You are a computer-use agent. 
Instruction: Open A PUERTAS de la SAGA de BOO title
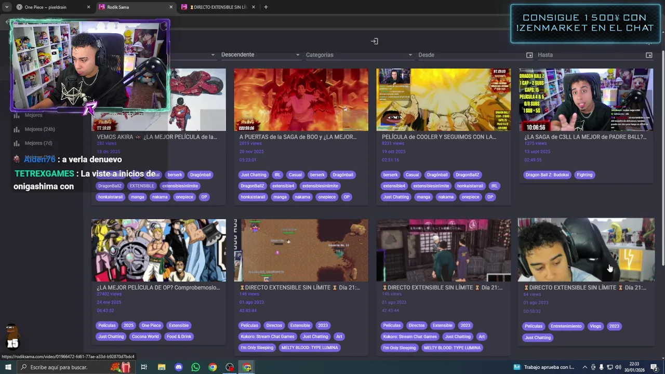tap(298, 137)
